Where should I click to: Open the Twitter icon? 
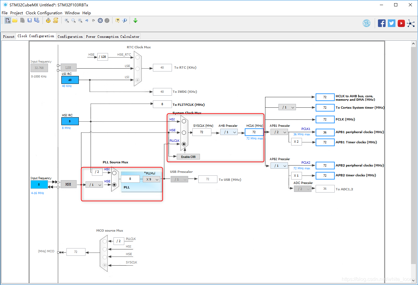392,23
